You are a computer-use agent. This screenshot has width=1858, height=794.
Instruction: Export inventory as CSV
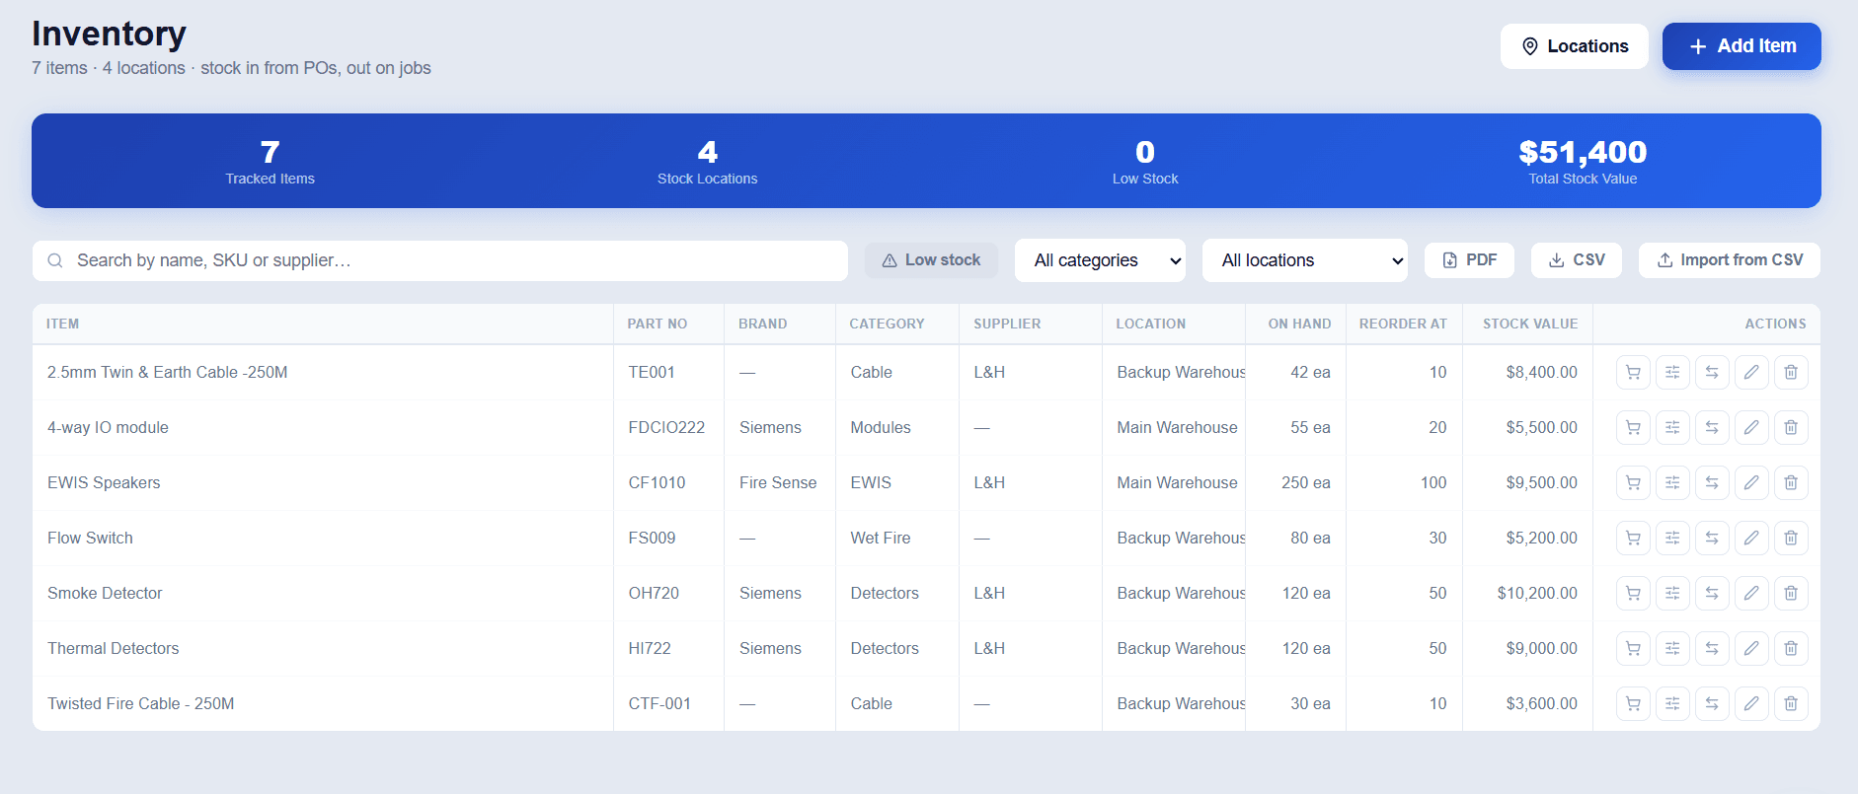[x=1577, y=260]
